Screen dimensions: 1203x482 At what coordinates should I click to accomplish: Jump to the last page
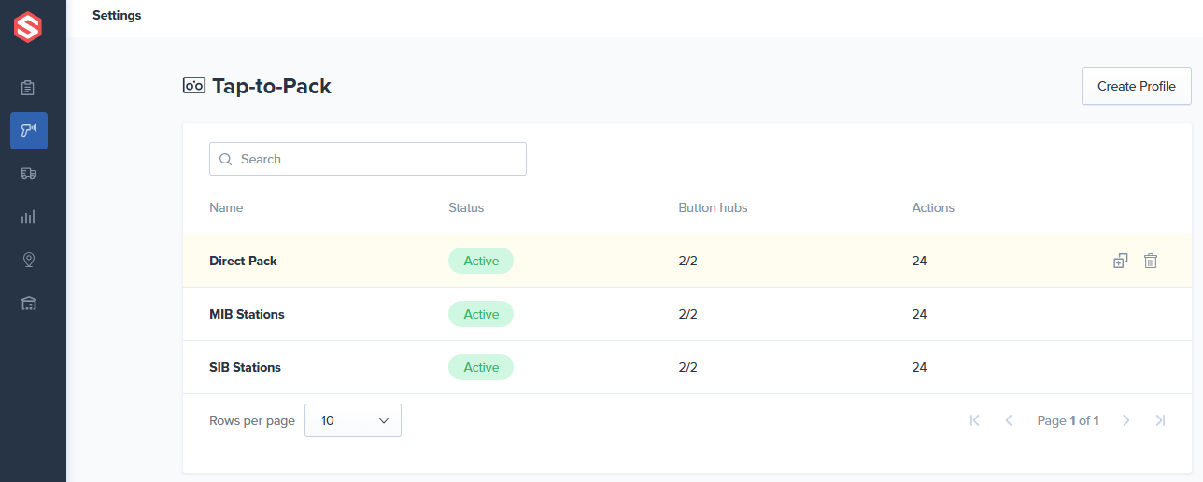tap(1160, 420)
